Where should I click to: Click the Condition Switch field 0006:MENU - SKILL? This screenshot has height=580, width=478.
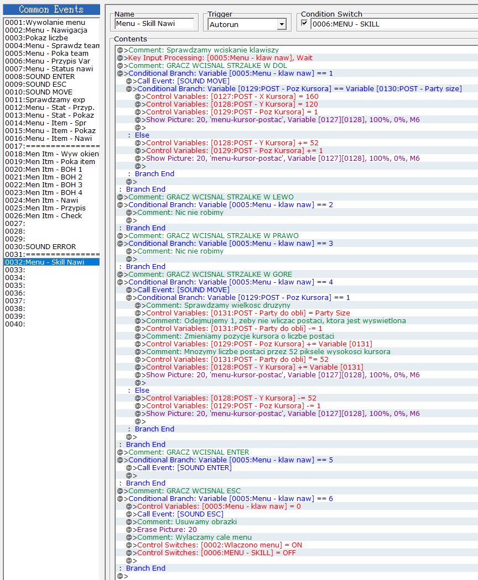point(394,24)
